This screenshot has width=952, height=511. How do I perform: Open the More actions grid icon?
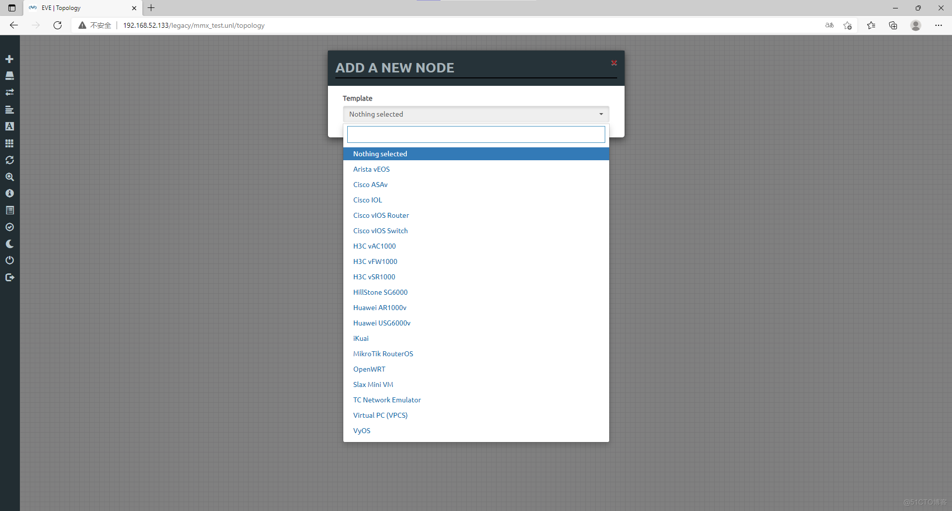coord(9,143)
